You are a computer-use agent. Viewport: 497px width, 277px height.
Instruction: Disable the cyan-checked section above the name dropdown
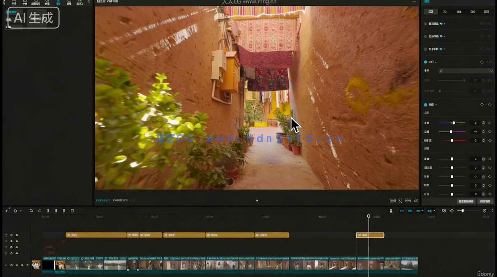tap(426, 62)
